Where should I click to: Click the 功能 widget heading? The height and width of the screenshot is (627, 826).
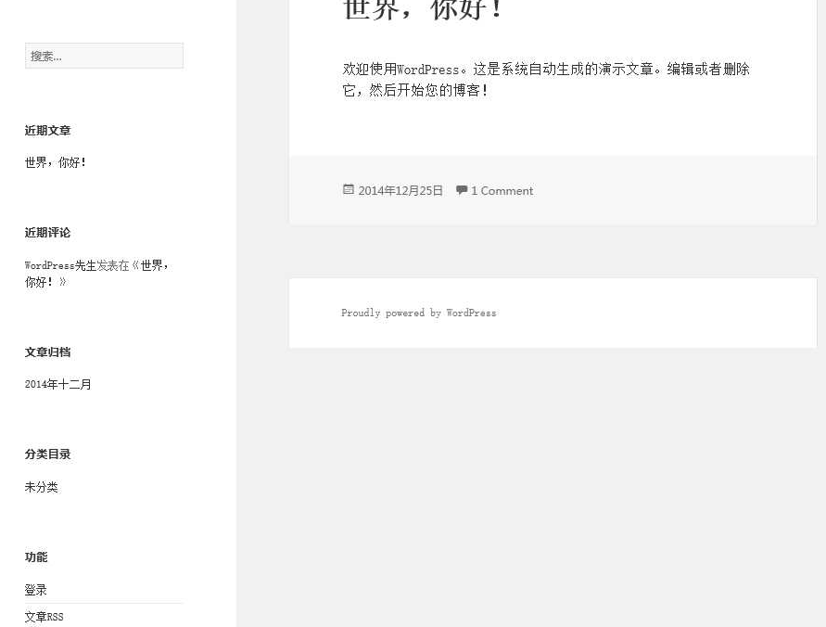click(35, 557)
